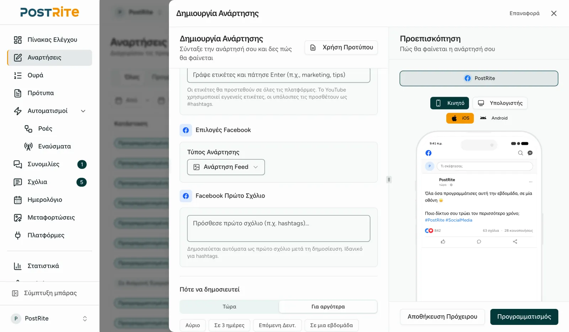Open Πλατφόρμες platforms page
The image size is (569, 332).
pos(49,235)
